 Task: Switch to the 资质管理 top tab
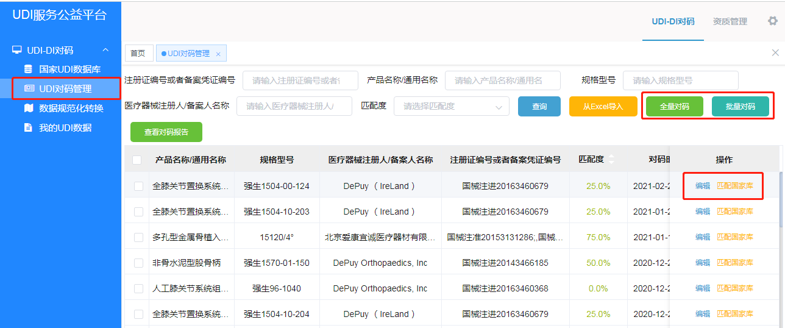[730, 21]
